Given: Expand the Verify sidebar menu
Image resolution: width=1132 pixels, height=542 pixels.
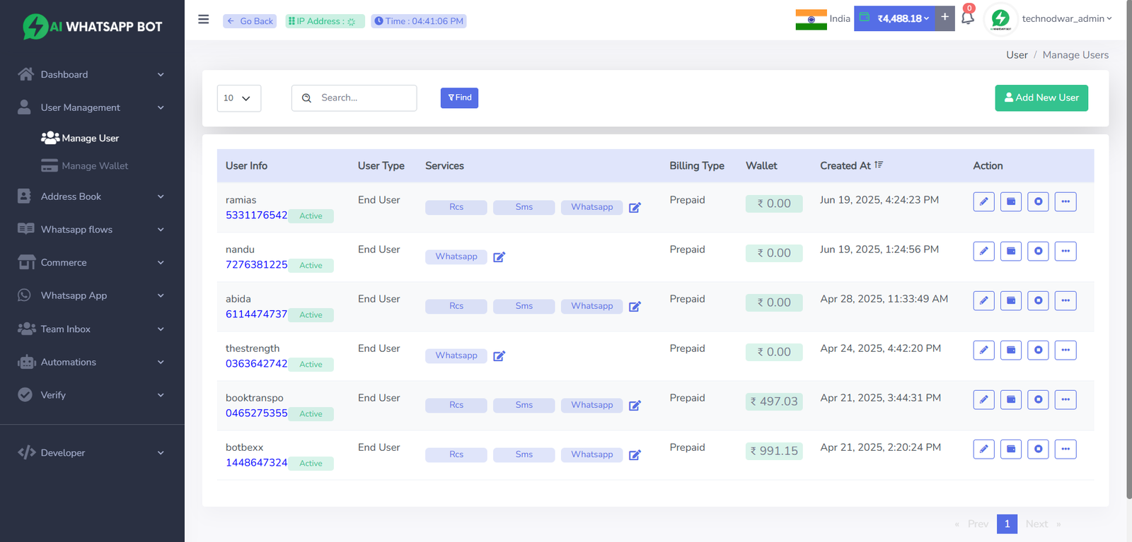Looking at the screenshot, I should [92, 395].
